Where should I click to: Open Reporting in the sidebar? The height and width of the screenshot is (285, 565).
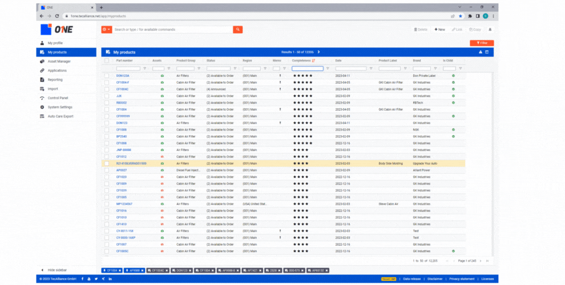pyautogui.click(x=55, y=80)
